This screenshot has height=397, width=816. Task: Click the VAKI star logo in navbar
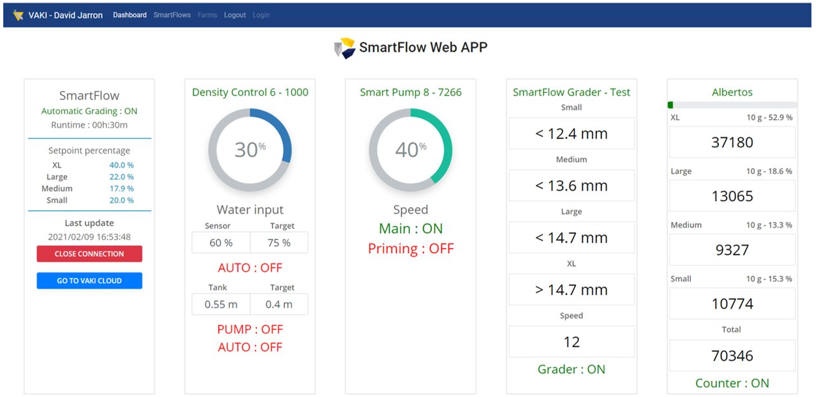[18, 15]
